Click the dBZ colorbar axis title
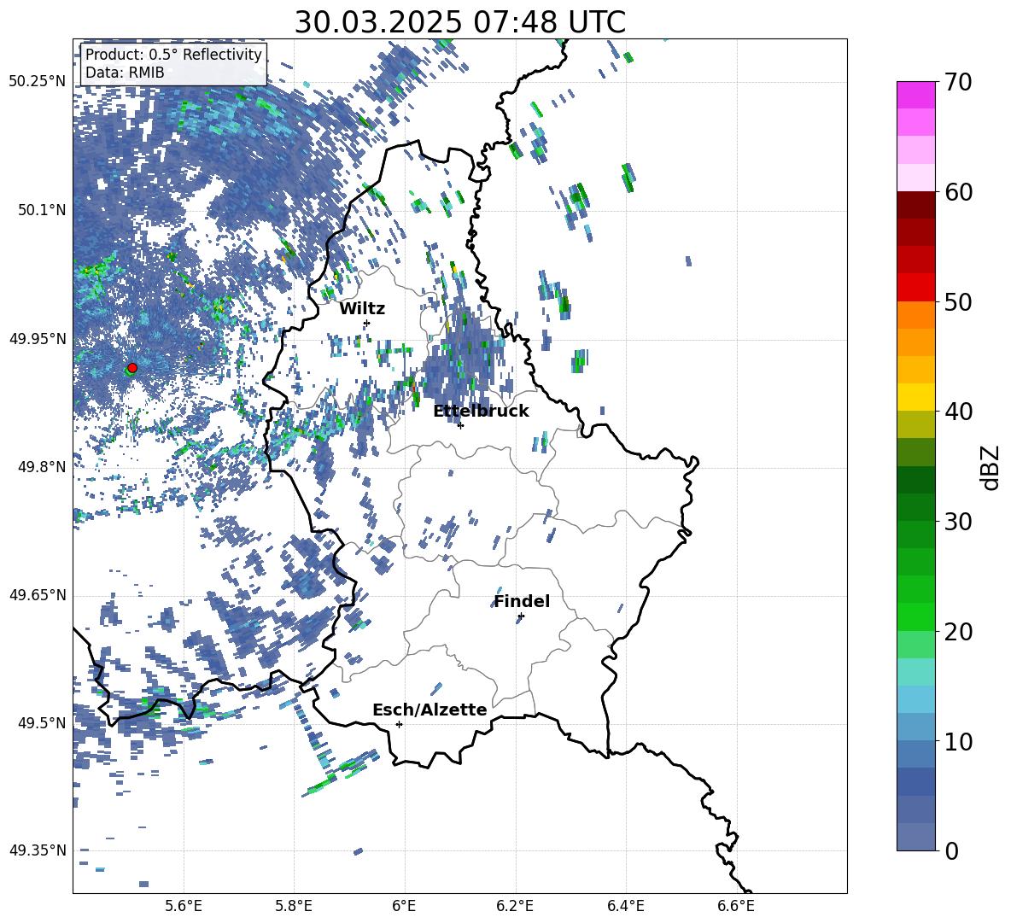Image resolution: width=1011 pixels, height=923 pixels. (x=991, y=467)
